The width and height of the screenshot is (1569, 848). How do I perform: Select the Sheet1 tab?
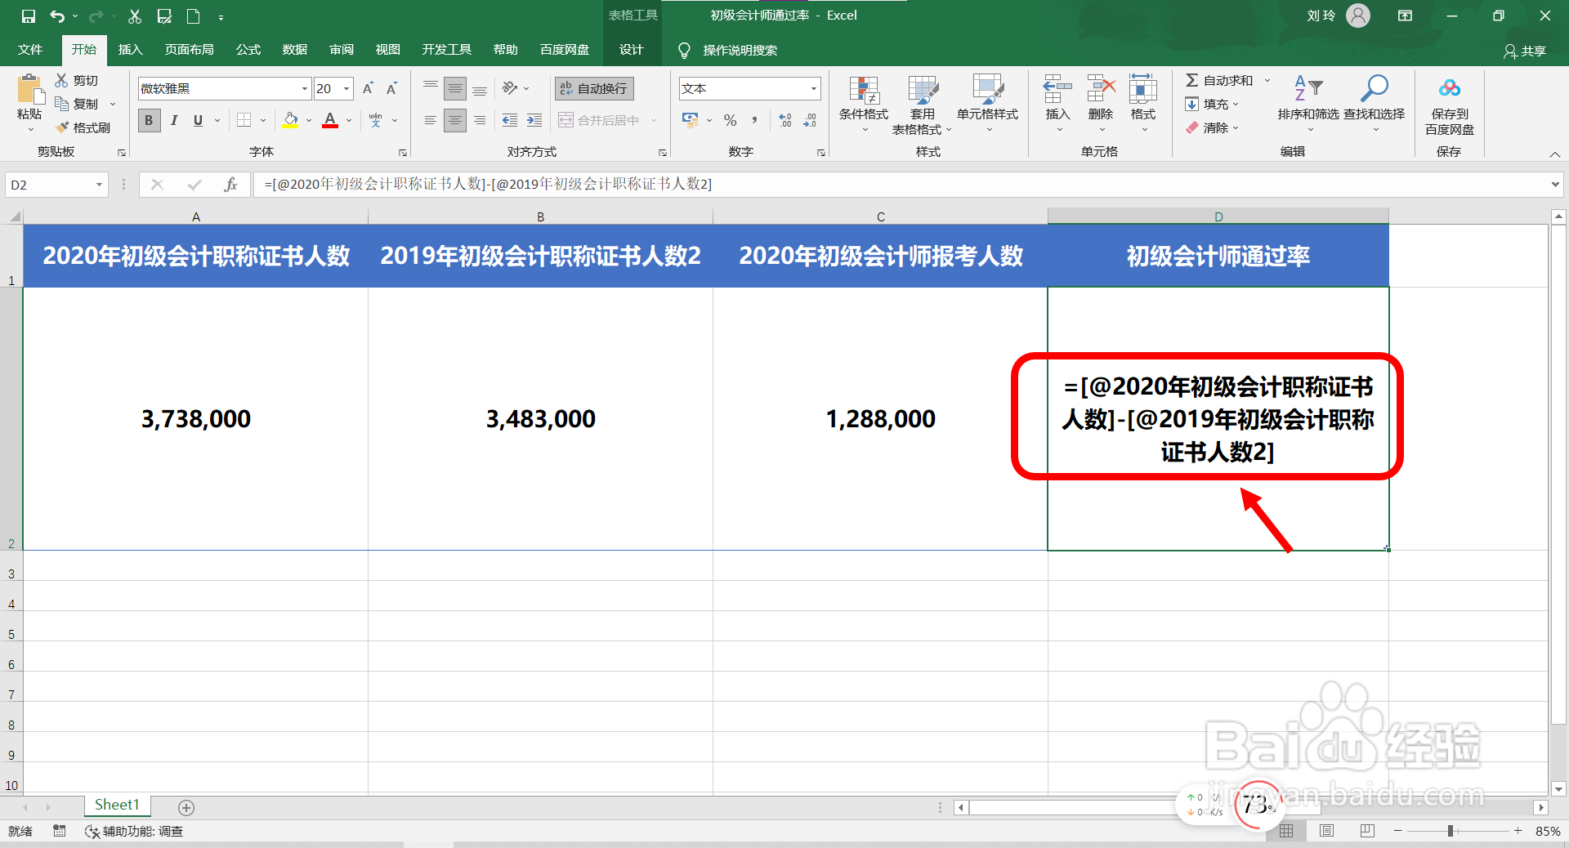coord(117,806)
